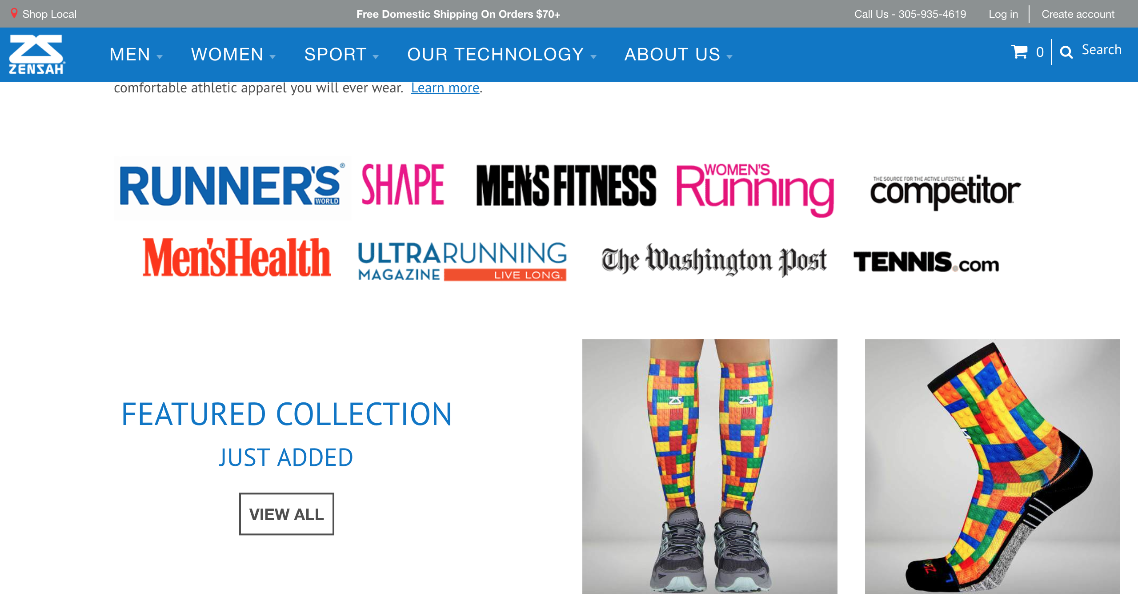This screenshot has width=1138, height=604.
Task: Click the Men's Health logo
Action: click(236, 258)
